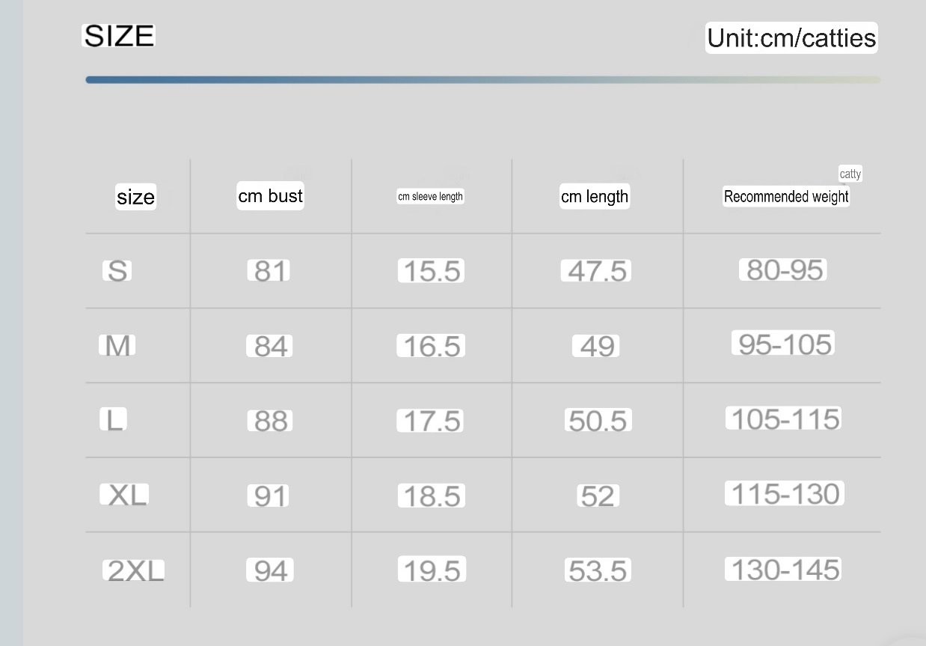Select the cm sleeve length column header
Viewport: 926px width, 646px height.
[430, 197]
